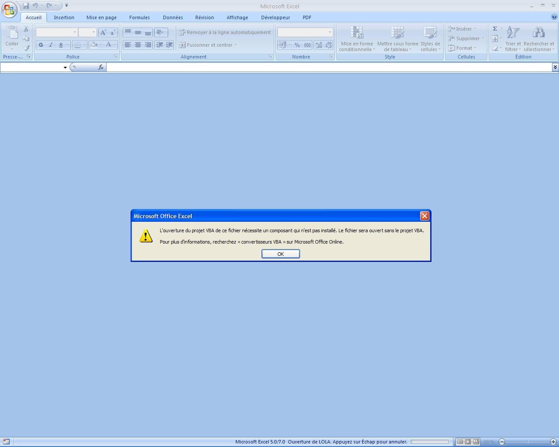The image size is (559, 447).
Task: Open Mettre sous forme de tableau gallery
Action: (397, 39)
